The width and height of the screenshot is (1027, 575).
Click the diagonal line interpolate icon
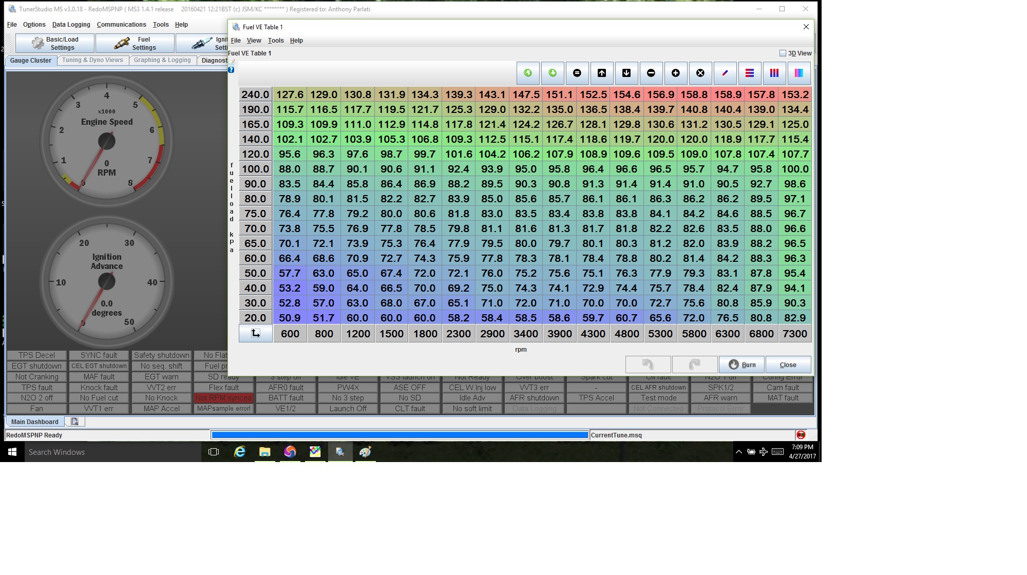click(725, 73)
